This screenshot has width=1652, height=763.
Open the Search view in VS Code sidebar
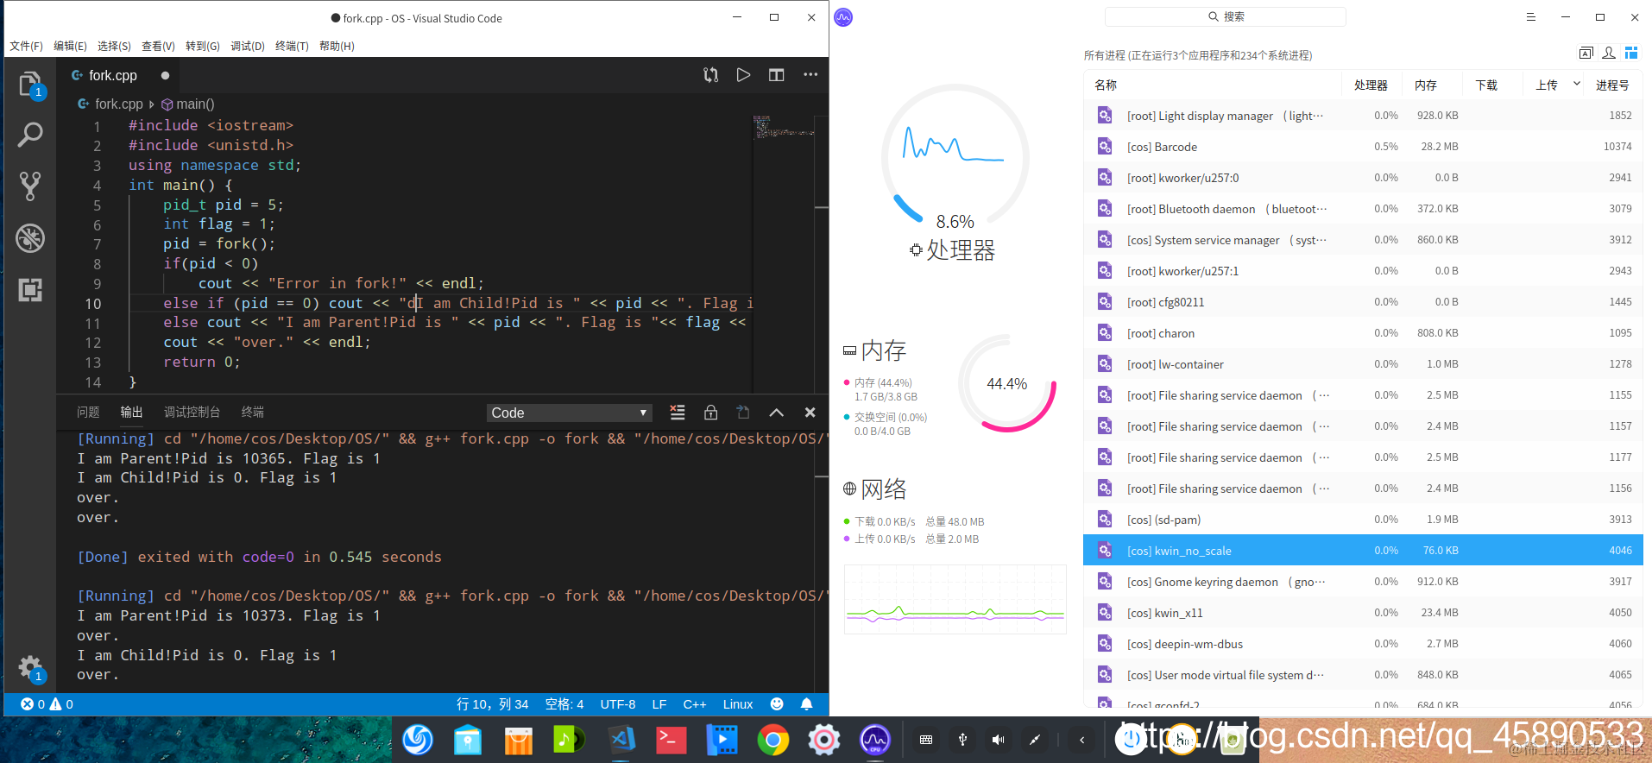(30, 135)
